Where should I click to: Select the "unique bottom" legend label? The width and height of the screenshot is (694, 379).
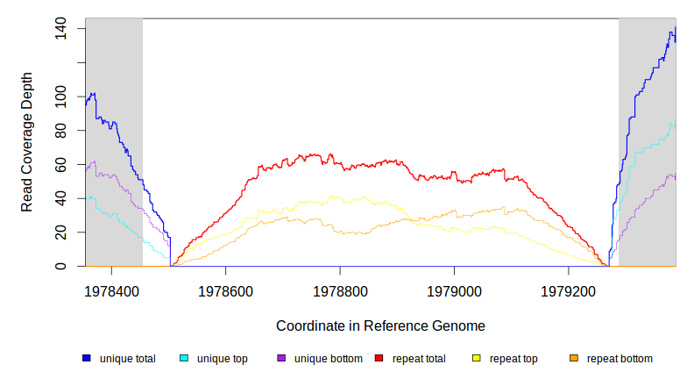tap(329, 359)
